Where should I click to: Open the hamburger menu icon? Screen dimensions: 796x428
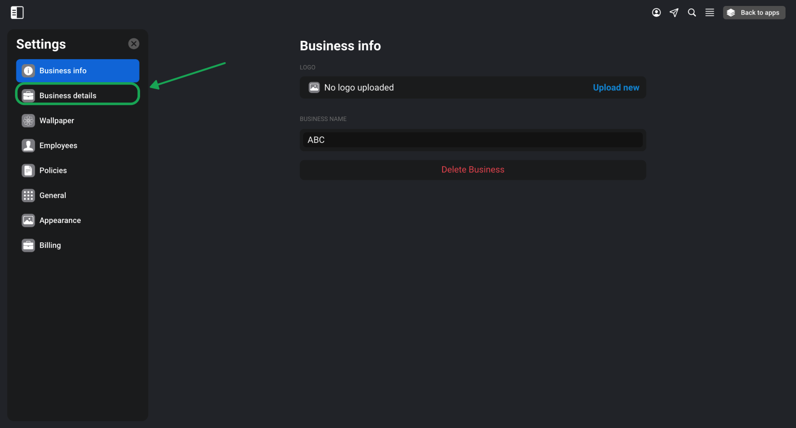tap(710, 12)
